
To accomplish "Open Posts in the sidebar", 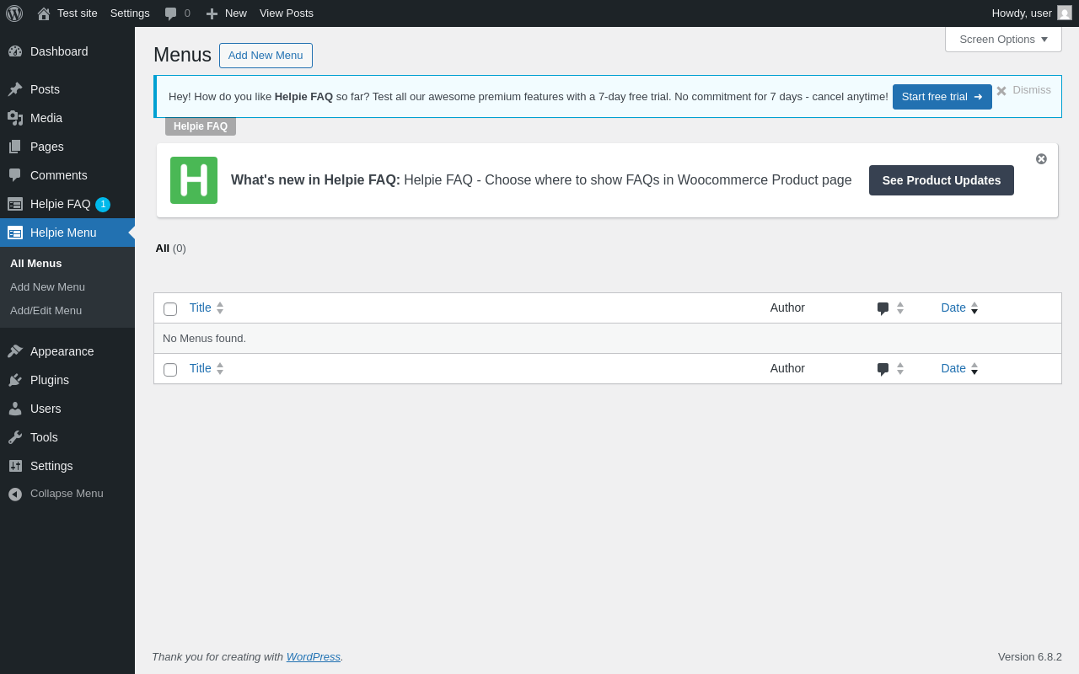I will [x=67, y=89].
